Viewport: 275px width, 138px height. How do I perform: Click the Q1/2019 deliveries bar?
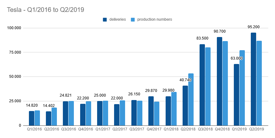tap(236, 94)
